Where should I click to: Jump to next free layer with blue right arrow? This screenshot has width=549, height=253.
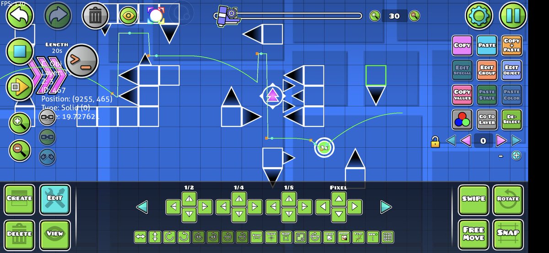coord(517,141)
